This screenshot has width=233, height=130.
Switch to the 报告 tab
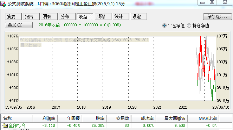click(31, 16)
